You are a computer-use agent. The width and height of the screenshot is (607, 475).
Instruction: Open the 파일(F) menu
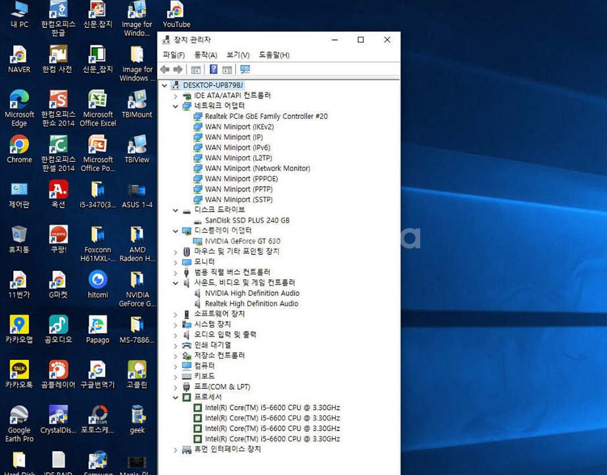174,55
